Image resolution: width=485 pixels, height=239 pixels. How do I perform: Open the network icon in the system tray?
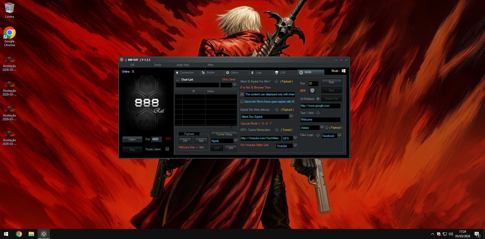tap(445, 234)
